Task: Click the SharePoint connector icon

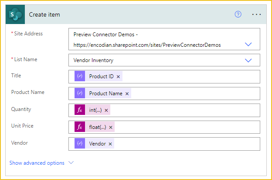Action: tap(15, 14)
